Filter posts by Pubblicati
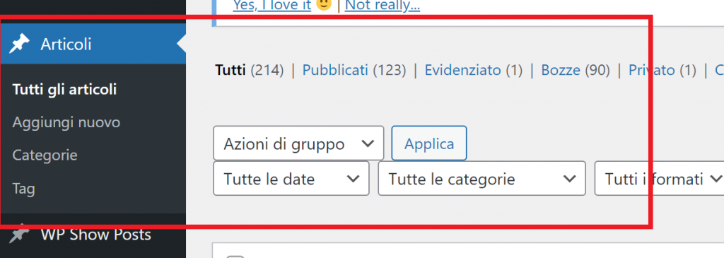Viewport: 724px width, 258px height. pos(335,70)
